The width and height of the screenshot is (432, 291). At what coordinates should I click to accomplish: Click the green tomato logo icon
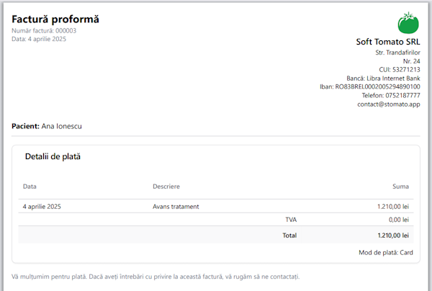pos(408,23)
